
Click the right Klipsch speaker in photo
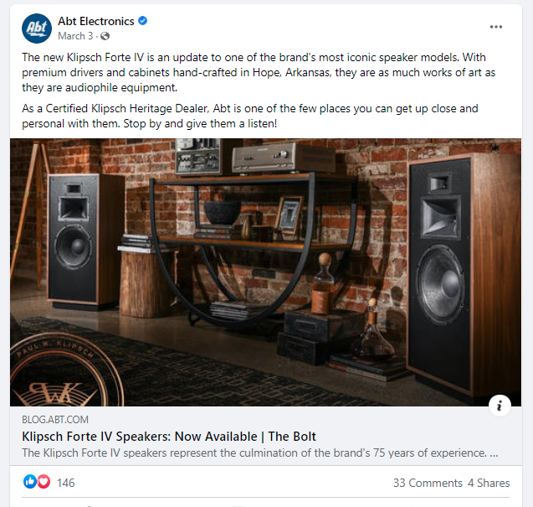(464, 277)
